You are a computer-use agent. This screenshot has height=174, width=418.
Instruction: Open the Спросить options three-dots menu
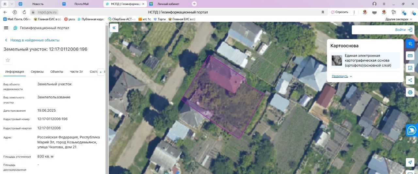pyautogui.click(x=354, y=12)
